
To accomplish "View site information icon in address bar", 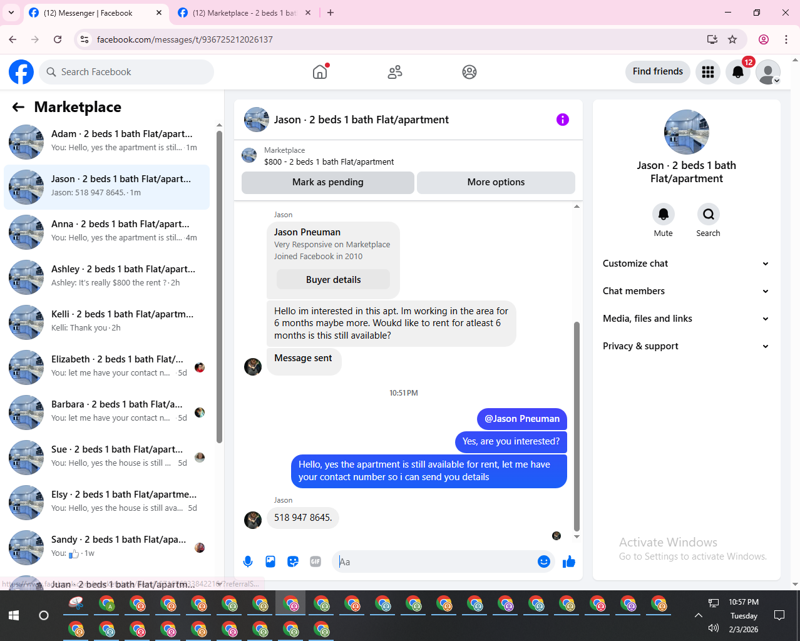I will (x=84, y=39).
